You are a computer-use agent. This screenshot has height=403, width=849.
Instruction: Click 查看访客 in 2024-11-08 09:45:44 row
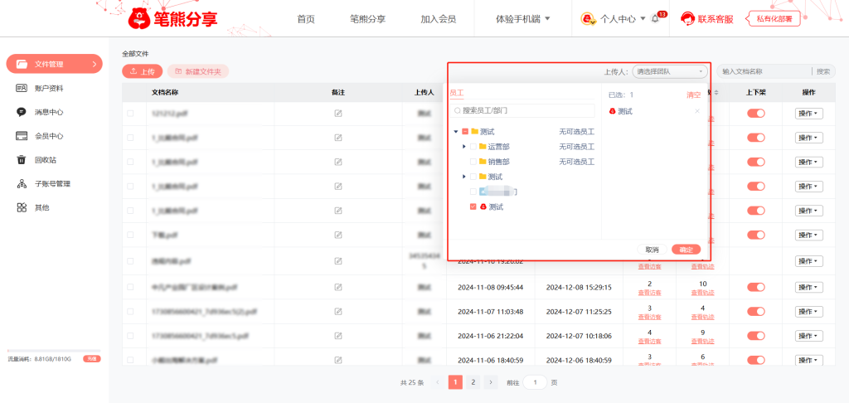(x=649, y=293)
